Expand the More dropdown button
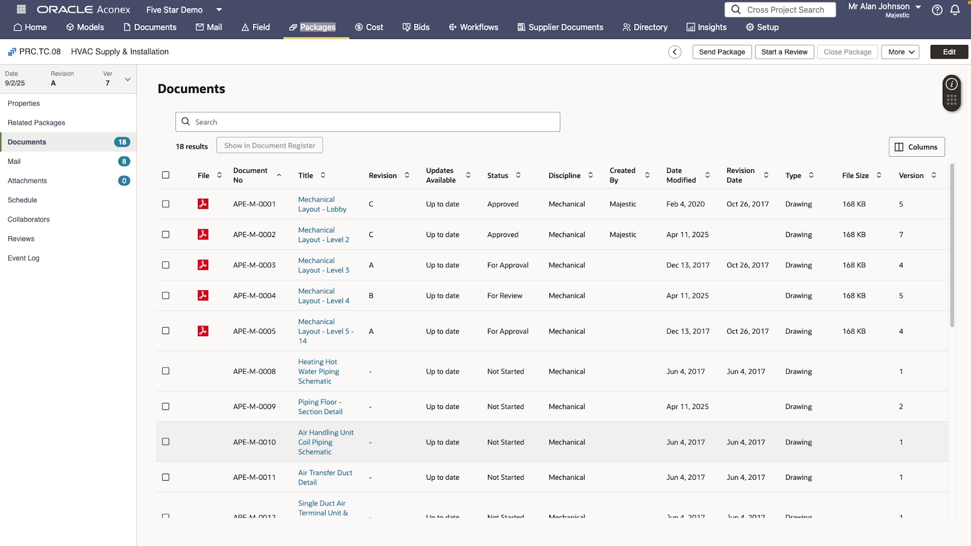Screen dimensions: 971x546 tap(900, 52)
